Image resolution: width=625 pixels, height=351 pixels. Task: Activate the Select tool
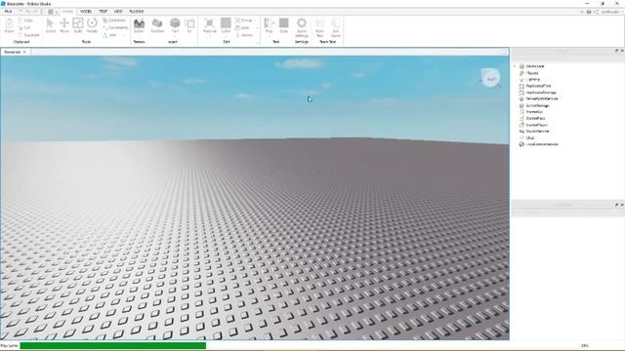coord(50,25)
